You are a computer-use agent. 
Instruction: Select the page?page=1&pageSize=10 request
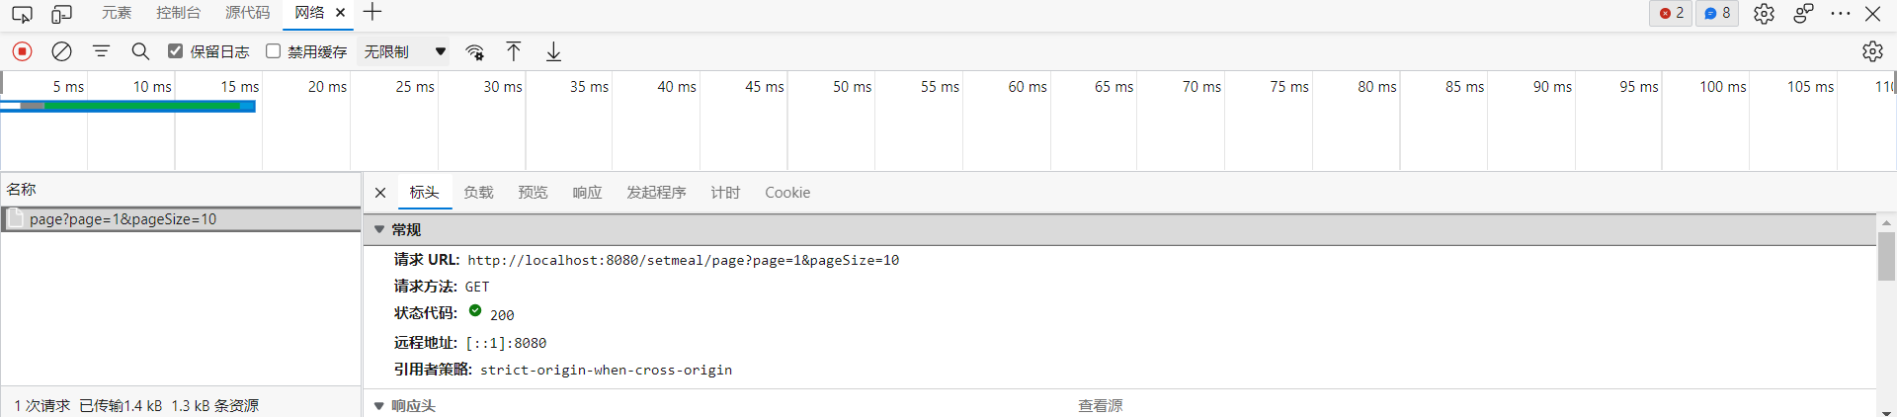[123, 219]
